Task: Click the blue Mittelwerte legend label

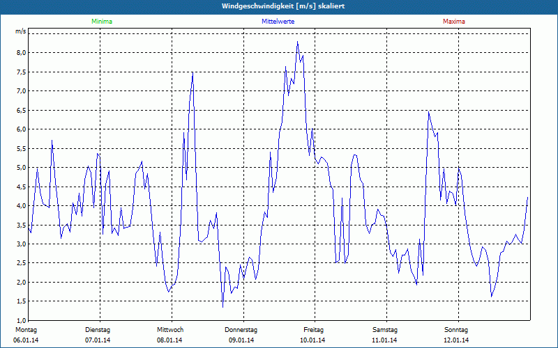Action: [x=278, y=22]
